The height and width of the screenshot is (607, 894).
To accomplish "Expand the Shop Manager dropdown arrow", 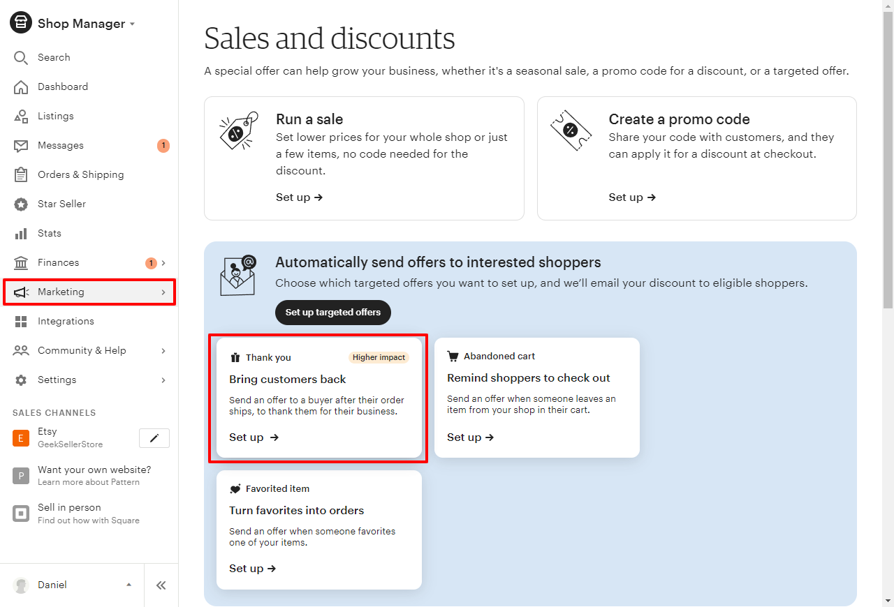I will coord(132,24).
